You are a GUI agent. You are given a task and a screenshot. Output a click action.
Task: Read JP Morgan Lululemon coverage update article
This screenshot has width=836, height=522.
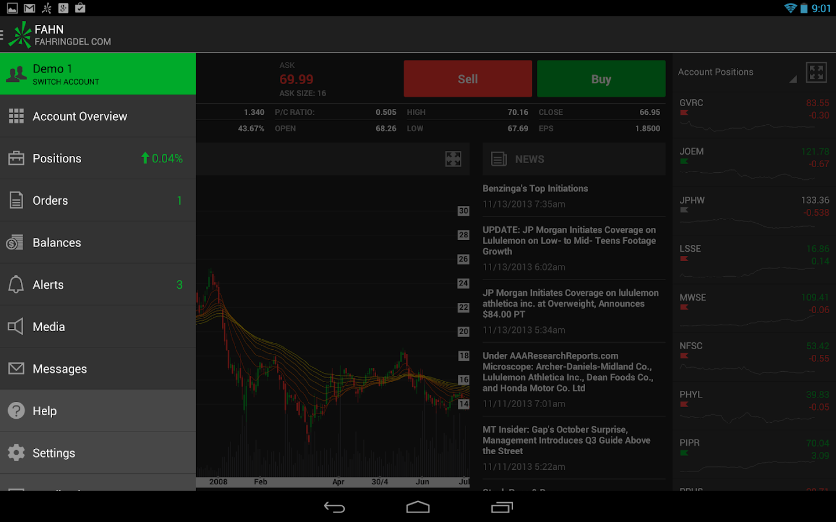(x=574, y=248)
